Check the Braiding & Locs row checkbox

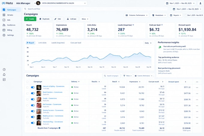[x=27, y=117]
